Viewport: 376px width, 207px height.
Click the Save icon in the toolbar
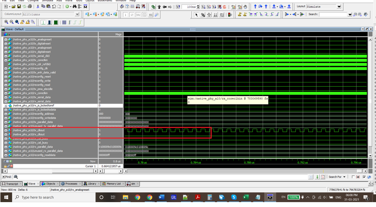click(x=19, y=7)
